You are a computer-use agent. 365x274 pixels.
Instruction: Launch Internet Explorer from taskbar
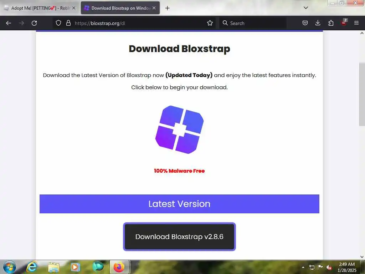(x=32, y=267)
